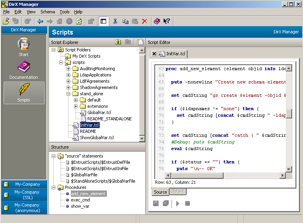
Task: Open the Help menu
Action: (78, 12)
